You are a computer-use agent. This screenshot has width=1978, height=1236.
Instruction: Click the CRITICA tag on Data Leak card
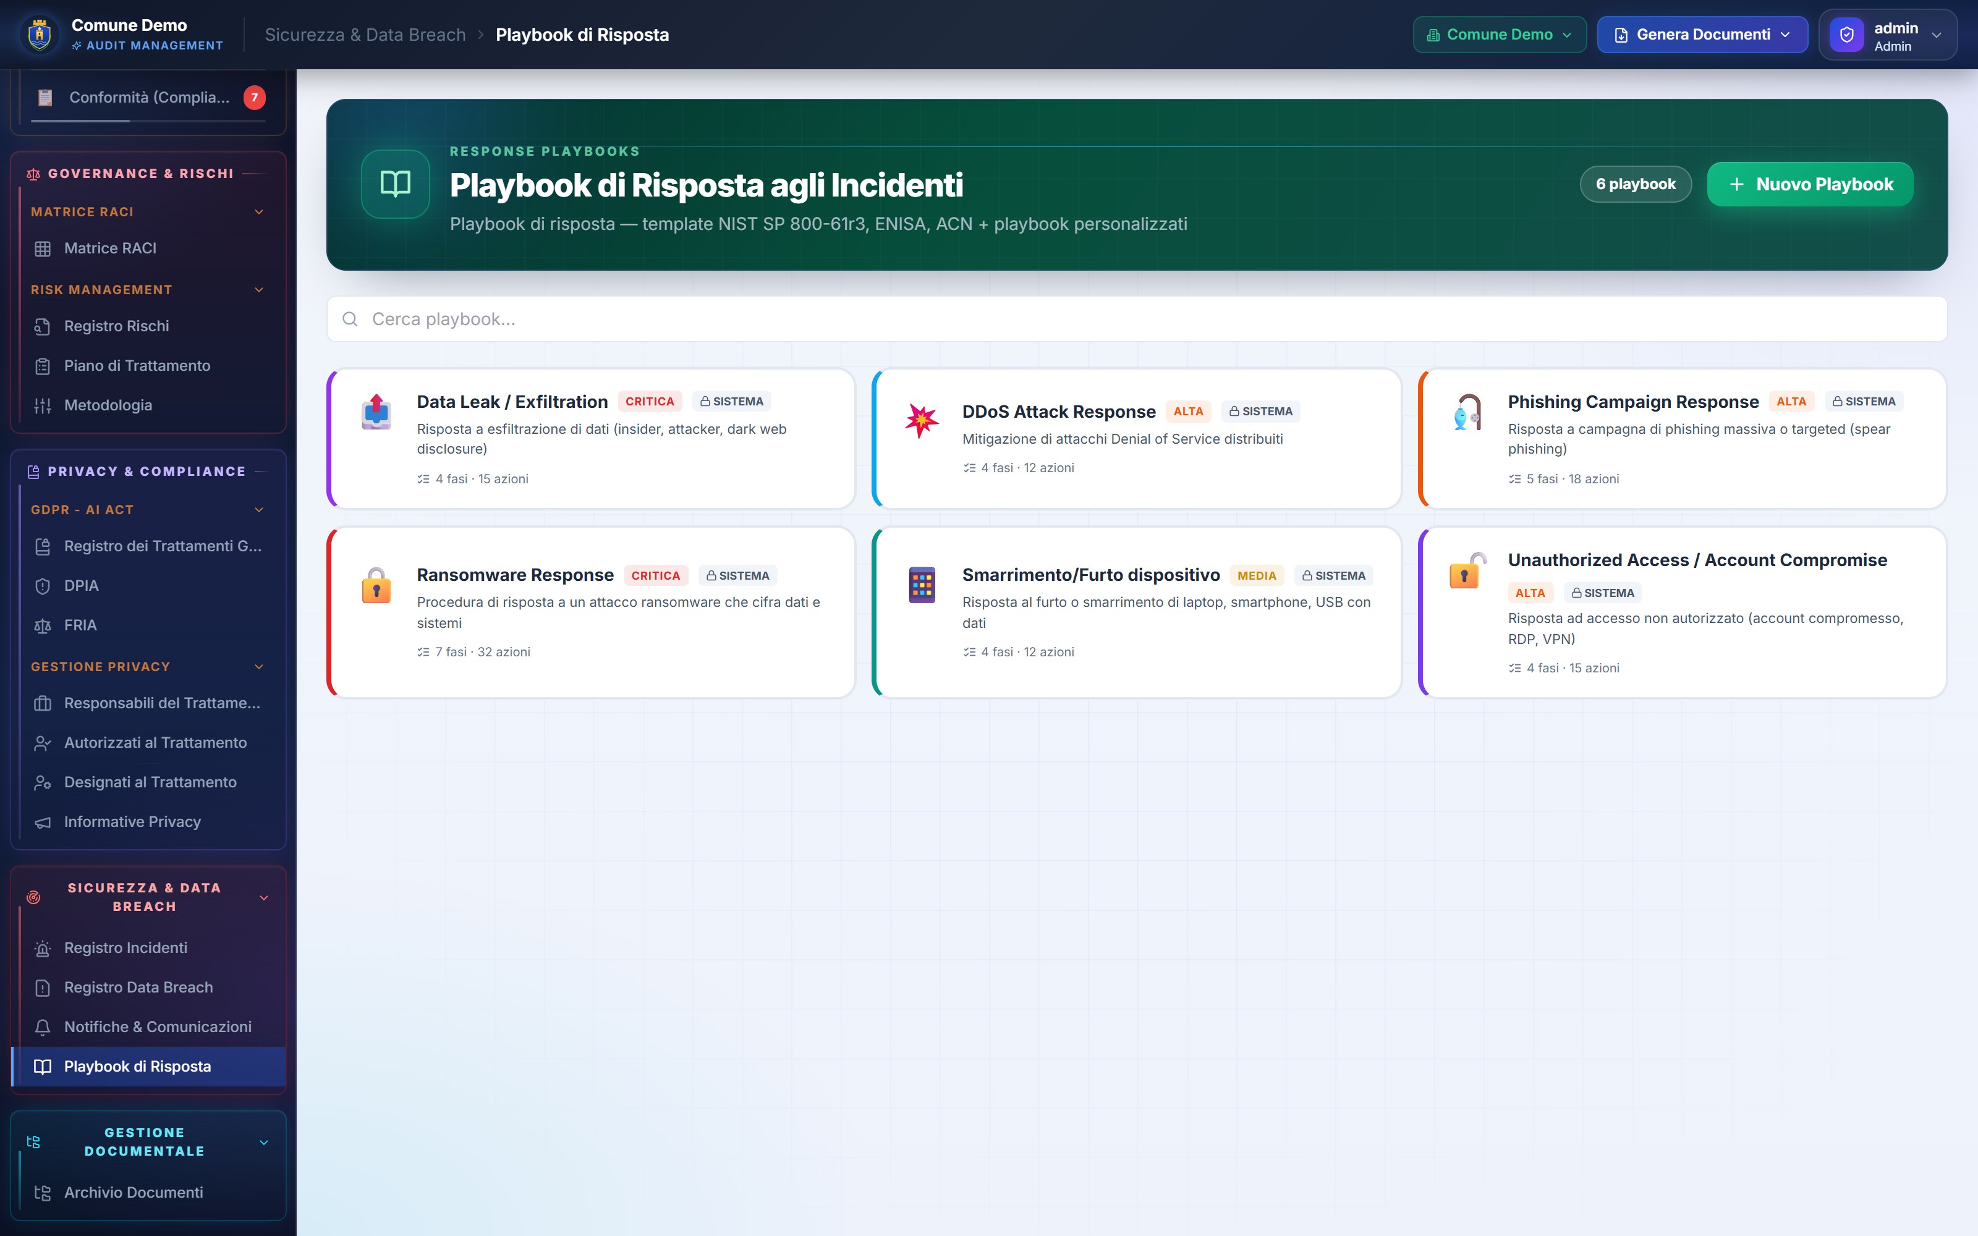coord(650,401)
